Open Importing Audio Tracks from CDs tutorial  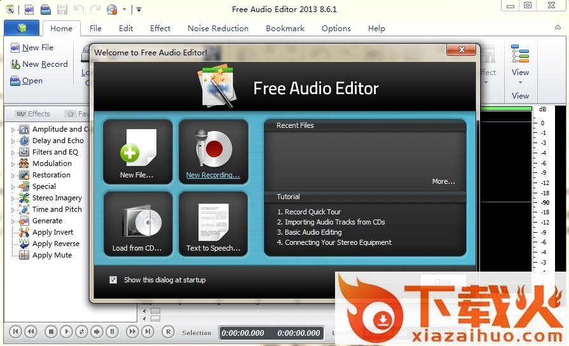pyautogui.click(x=331, y=222)
